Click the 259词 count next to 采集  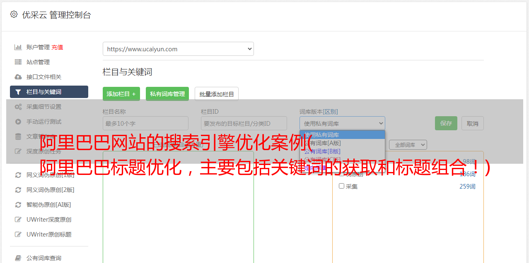[x=467, y=186]
